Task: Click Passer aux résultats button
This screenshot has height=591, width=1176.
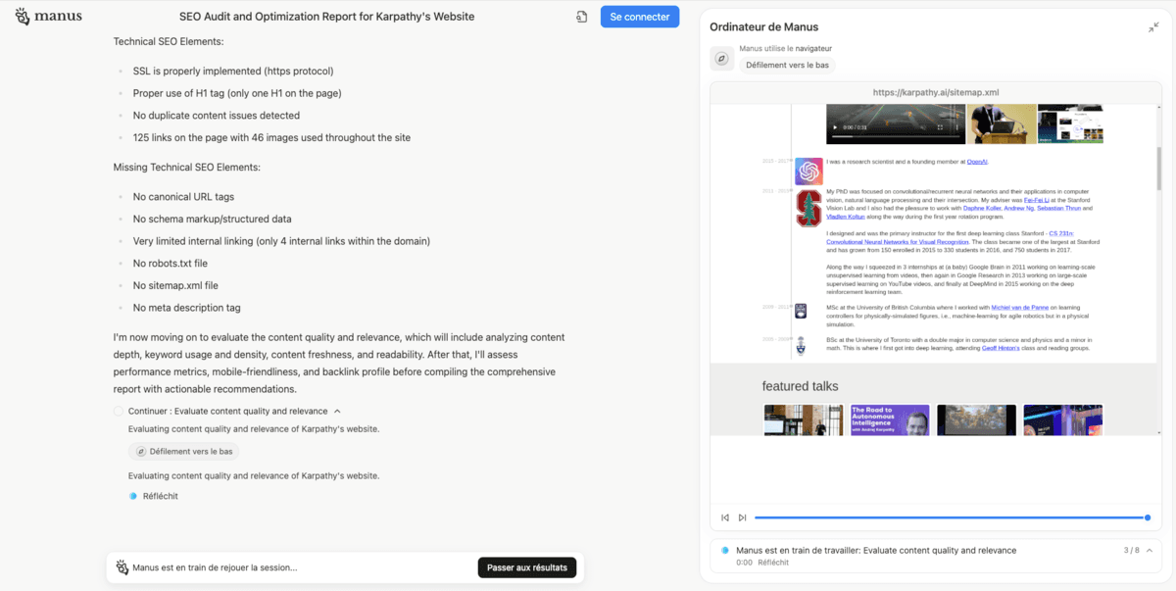Action: 527,567
